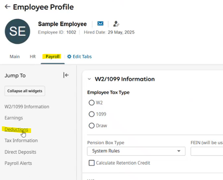Go to Tax Information link
Image resolution: width=223 pixels, height=180 pixels.
coord(21,141)
